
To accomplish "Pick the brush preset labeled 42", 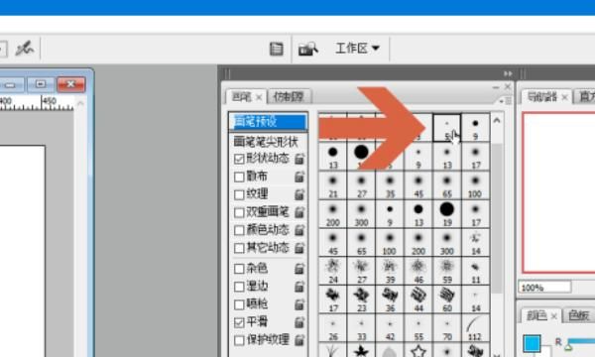I will pyautogui.click(x=390, y=328).
